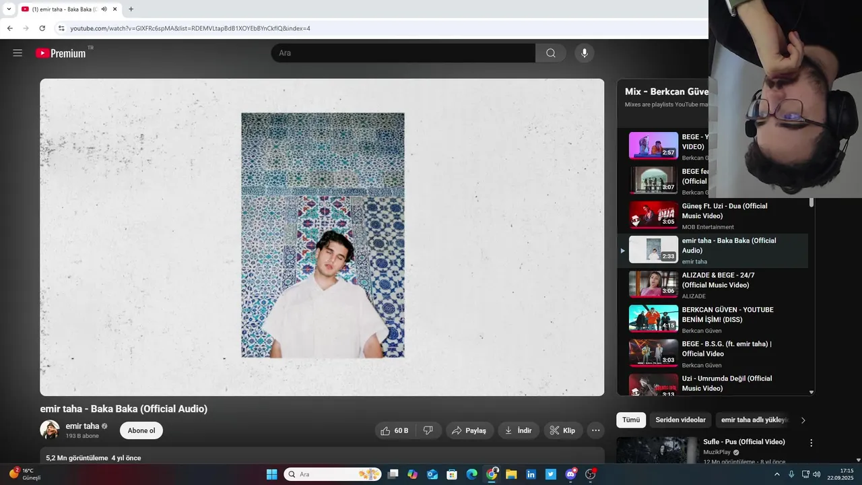
Task: Start voice search with microphone icon
Action: pos(585,53)
